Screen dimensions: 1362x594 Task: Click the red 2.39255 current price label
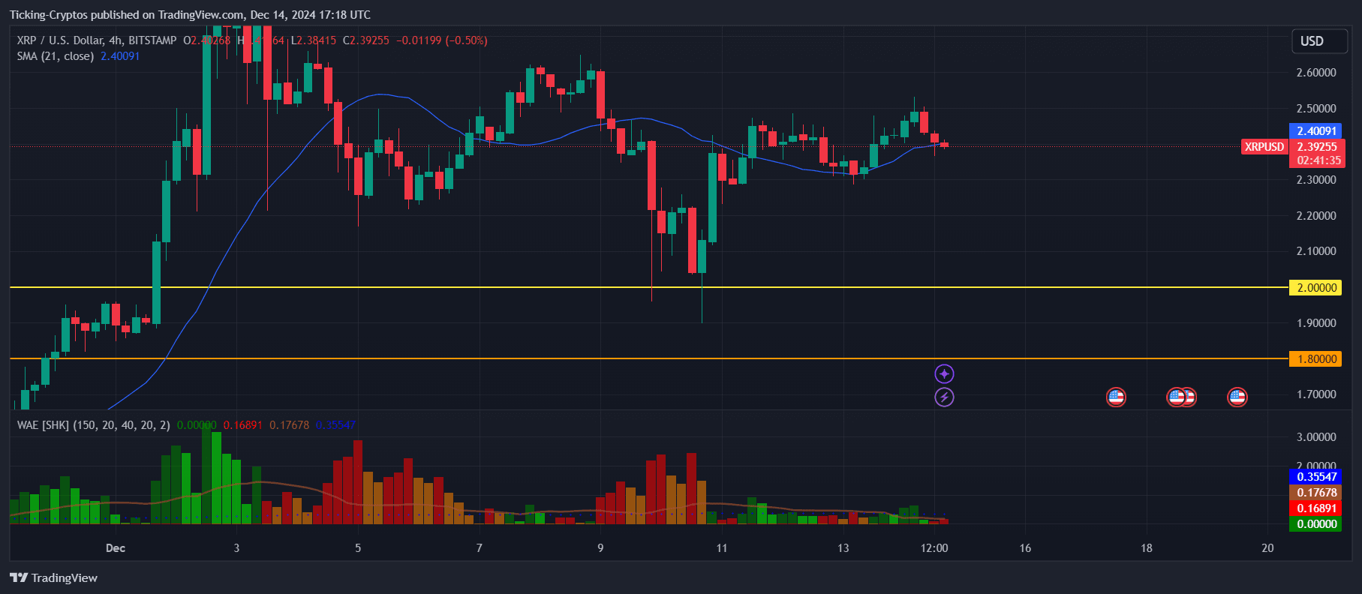pos(1317,147)
